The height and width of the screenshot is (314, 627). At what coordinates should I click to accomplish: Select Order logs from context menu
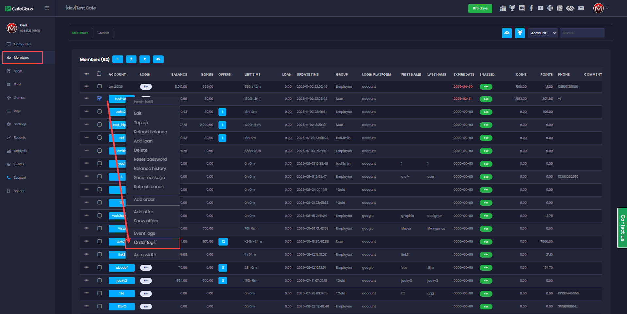[x=145, y=243]
